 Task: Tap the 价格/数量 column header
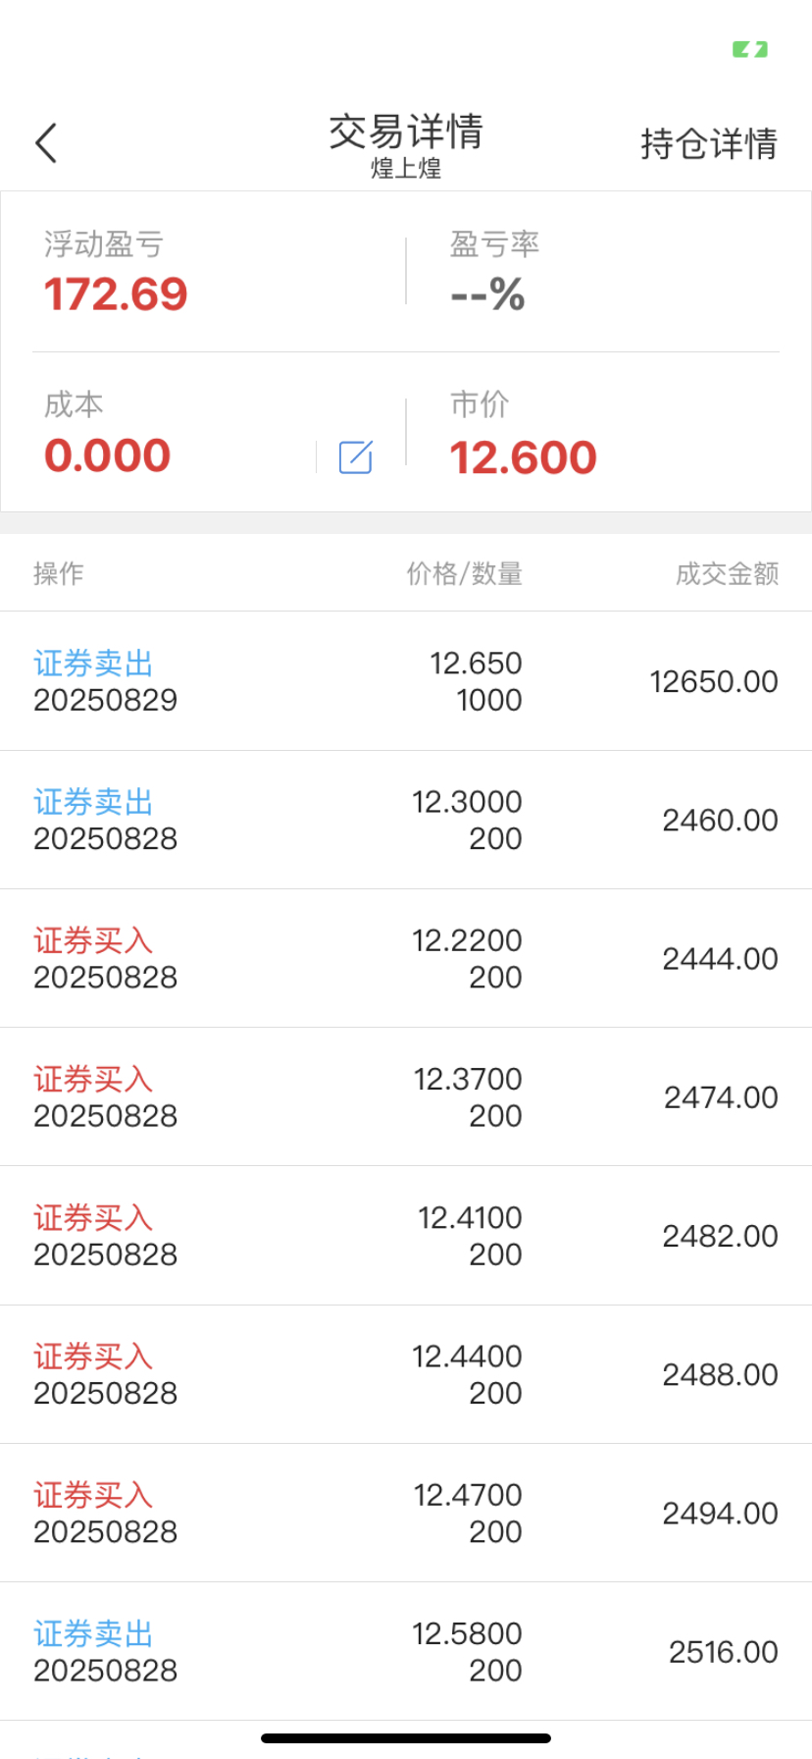[465, 573]
